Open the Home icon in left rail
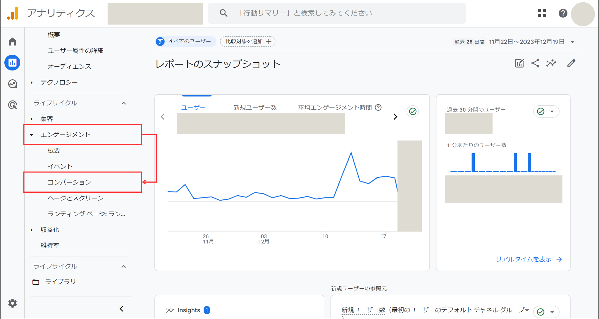This screenshot has width=599, height=319. [12, 42]
